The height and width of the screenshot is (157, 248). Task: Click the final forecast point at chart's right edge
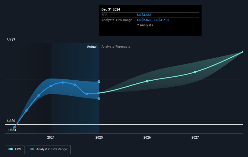coord(243,52)
